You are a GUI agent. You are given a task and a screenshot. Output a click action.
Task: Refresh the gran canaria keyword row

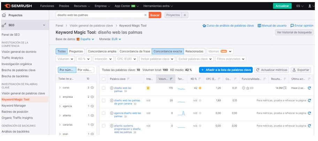[x=309, y=101]
